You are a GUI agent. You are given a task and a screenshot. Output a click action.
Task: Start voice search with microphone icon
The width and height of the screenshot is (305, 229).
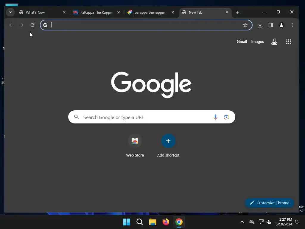[x=215, y=117]
